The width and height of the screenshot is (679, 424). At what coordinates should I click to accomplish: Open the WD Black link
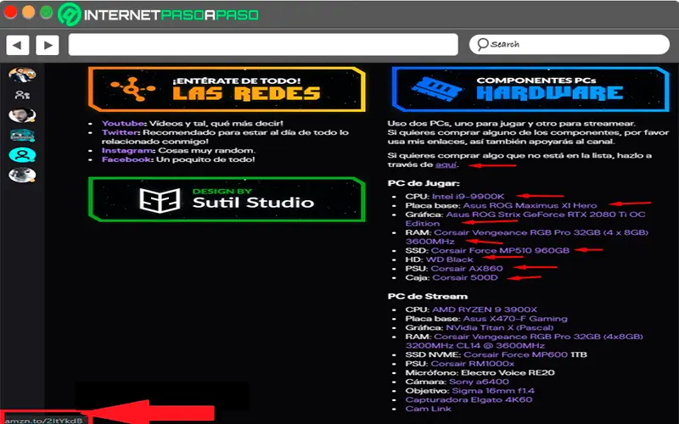(450, 259)
